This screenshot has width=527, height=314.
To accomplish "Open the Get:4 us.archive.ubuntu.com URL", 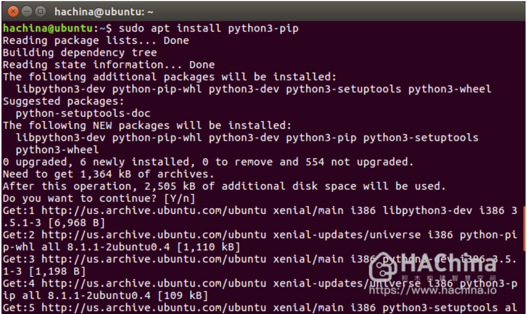I will point(154,284).
